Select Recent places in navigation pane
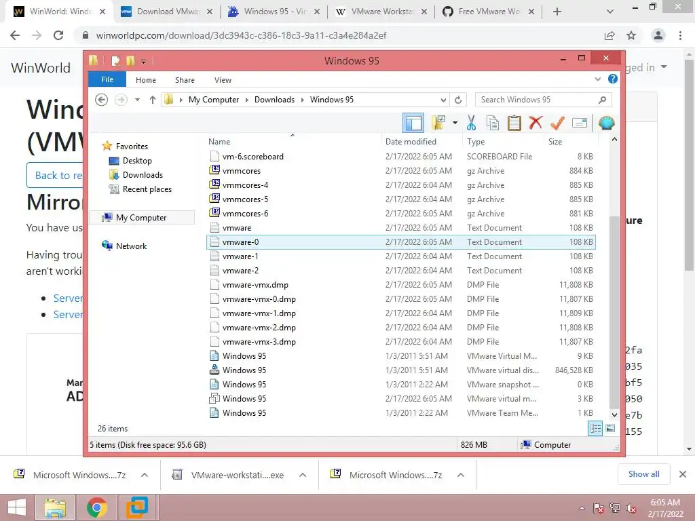The width and height of the screenshot is (695, 521). click(x=147, y=189)
